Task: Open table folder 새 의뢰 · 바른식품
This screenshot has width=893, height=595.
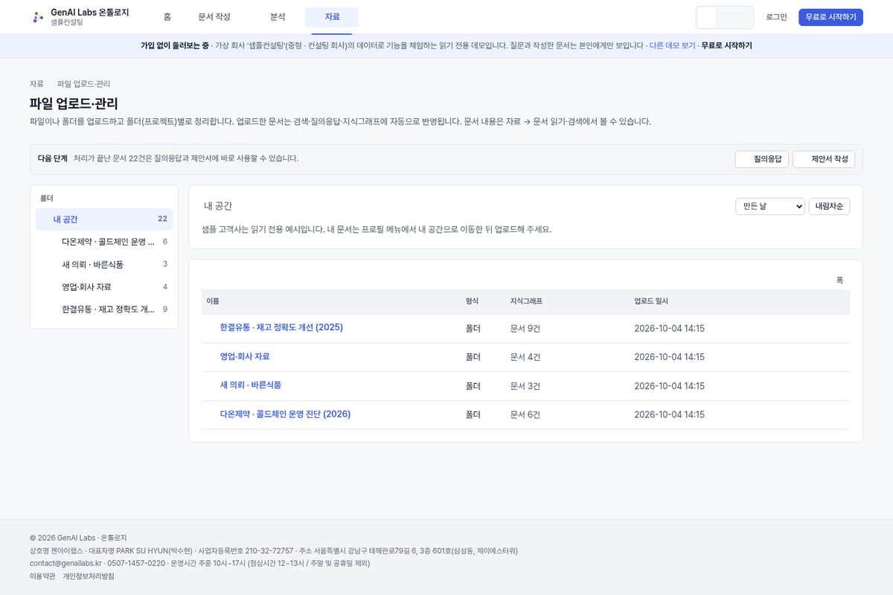Action: [x=251, y=385]
